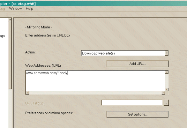Open the partially visible Log menu
Viewport: 187px width, 128px height.
[x=2, y=9]
